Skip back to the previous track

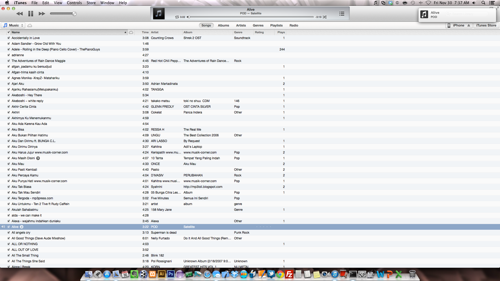20,14
